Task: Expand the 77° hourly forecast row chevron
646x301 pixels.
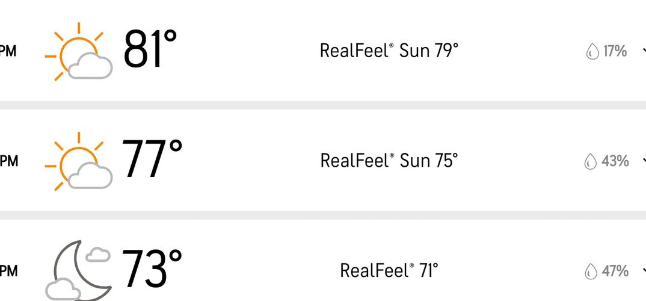Action: pyautogui.click(x=644, y=161)
